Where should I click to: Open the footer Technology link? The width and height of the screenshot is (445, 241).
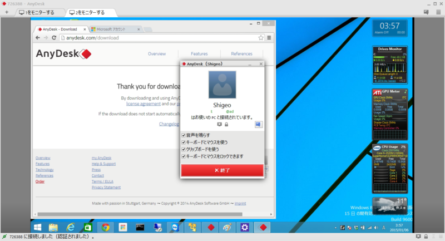[44, 170]
